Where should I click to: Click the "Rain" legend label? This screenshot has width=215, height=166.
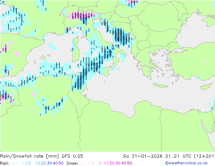pos(4,163)
